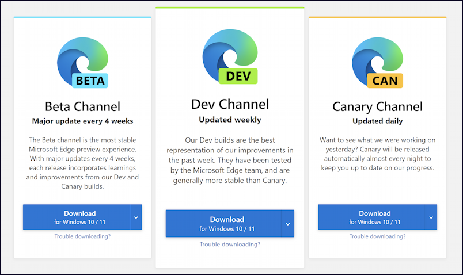Click the Edge Dev logo icon
The image size is (463, 275).
(x=230, y=56)
